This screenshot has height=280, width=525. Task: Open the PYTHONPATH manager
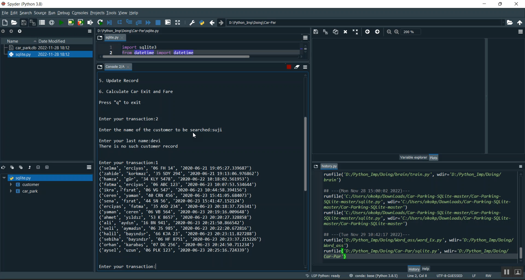tap(202, 22)
